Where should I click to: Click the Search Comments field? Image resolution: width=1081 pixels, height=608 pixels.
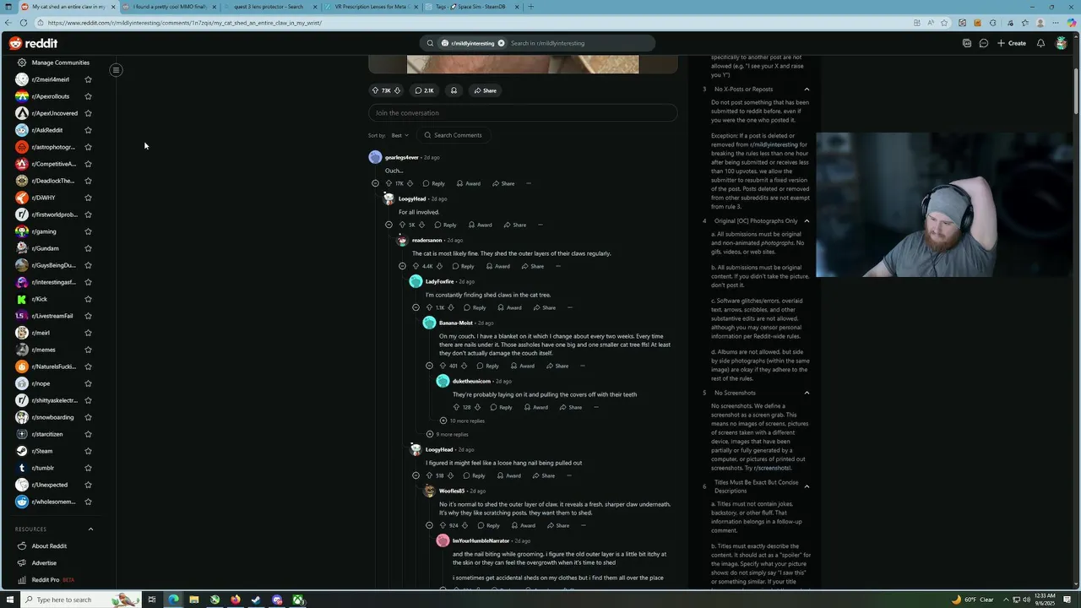453,135
